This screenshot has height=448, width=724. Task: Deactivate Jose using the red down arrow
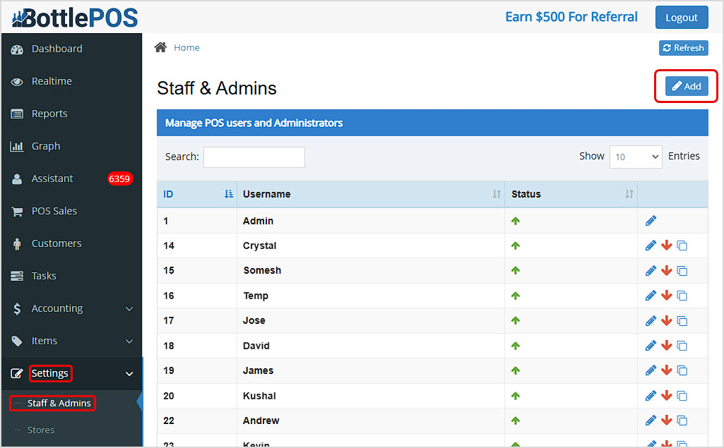[666, 320]
